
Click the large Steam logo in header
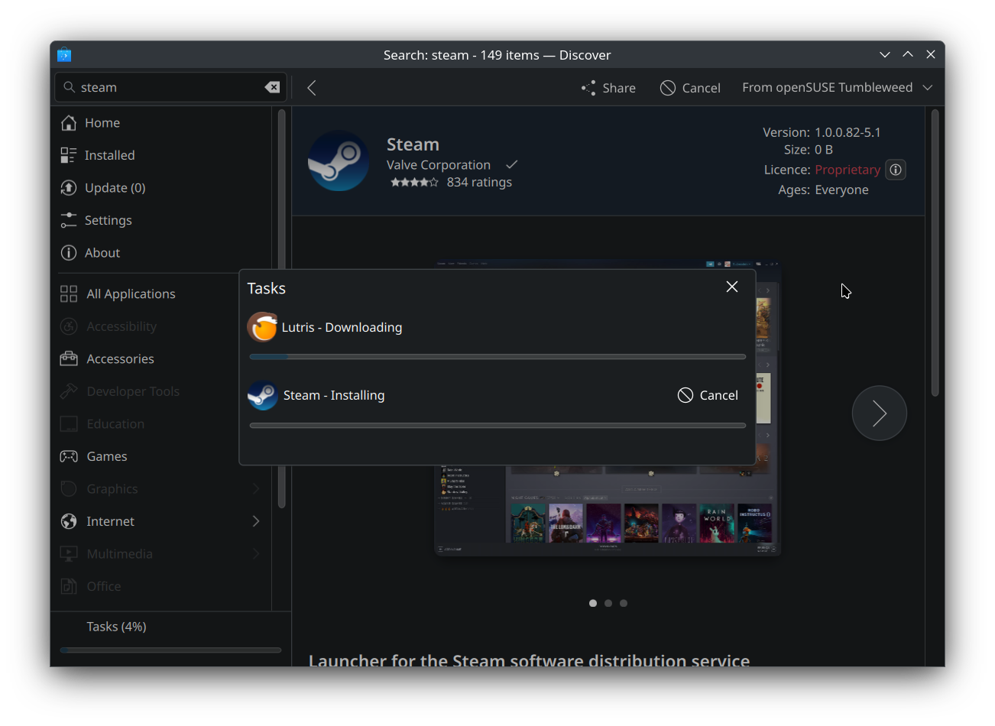click(339, 160)
